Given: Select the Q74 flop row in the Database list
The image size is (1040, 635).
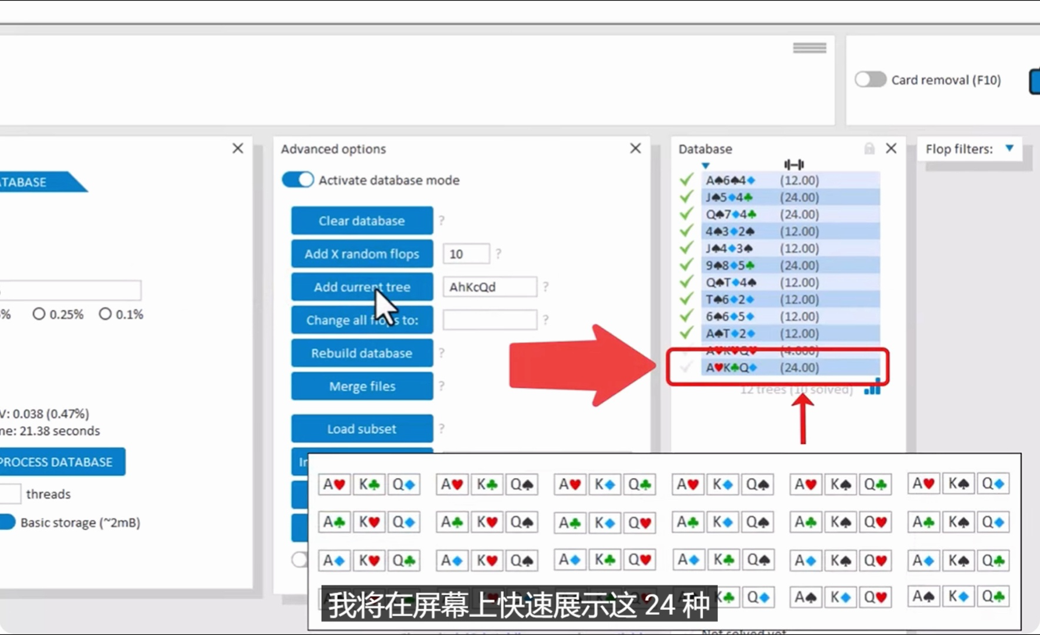Looking at the screenshot, I should [x=791, y=214].
